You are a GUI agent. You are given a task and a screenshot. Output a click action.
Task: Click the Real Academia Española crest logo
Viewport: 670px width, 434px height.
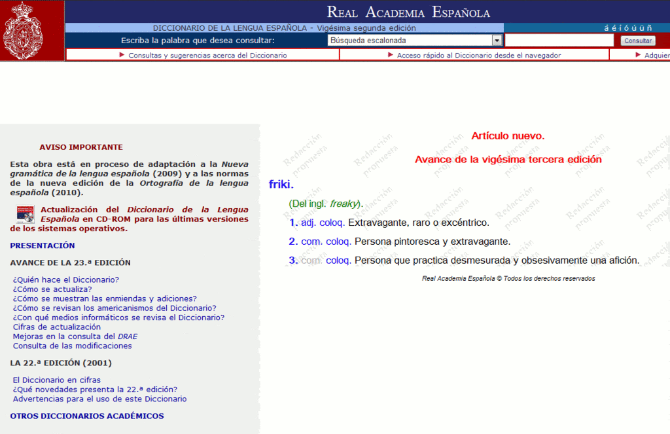tap(31, 31)
